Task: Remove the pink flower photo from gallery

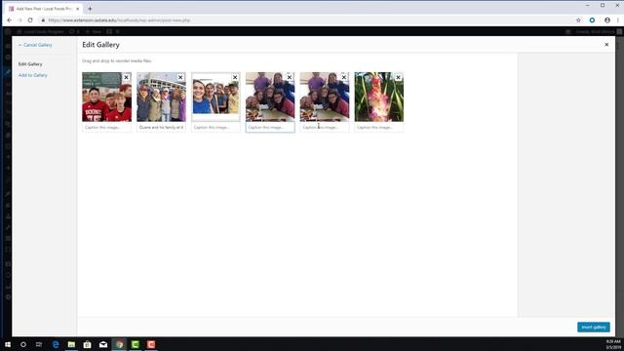Action: (399, 77)
